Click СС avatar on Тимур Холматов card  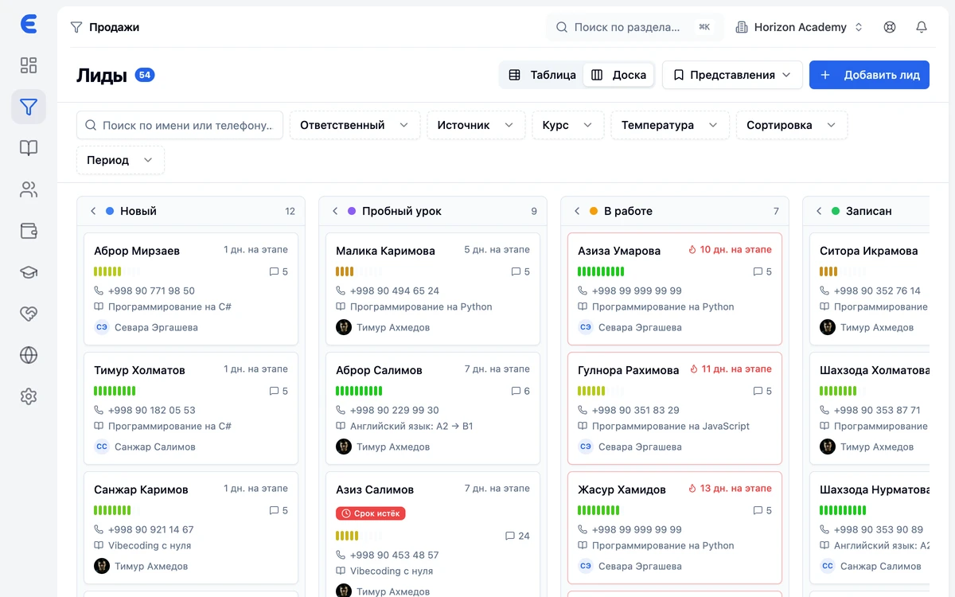[102, 447]
